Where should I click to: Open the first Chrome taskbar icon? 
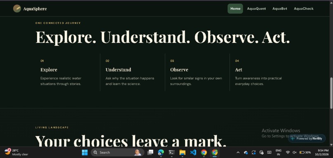pos(204,152)
